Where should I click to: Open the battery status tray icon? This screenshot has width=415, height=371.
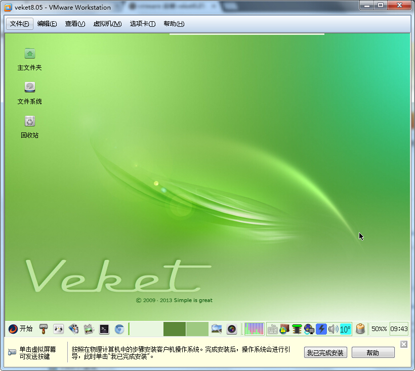[x=360, y=329]
